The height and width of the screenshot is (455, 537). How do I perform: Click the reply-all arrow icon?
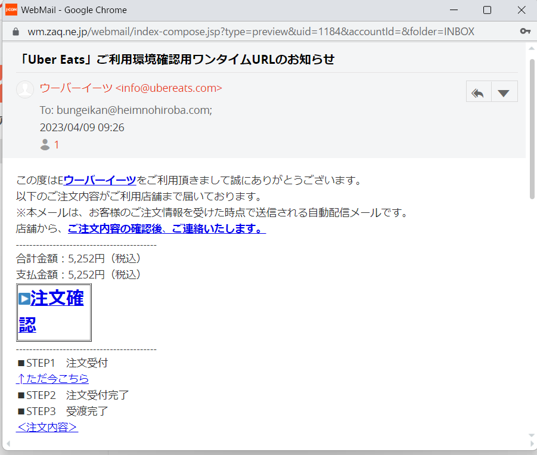point(479,92)
